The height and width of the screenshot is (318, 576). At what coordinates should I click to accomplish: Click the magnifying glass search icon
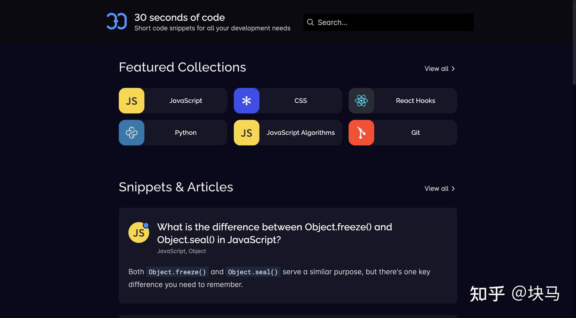310,22
